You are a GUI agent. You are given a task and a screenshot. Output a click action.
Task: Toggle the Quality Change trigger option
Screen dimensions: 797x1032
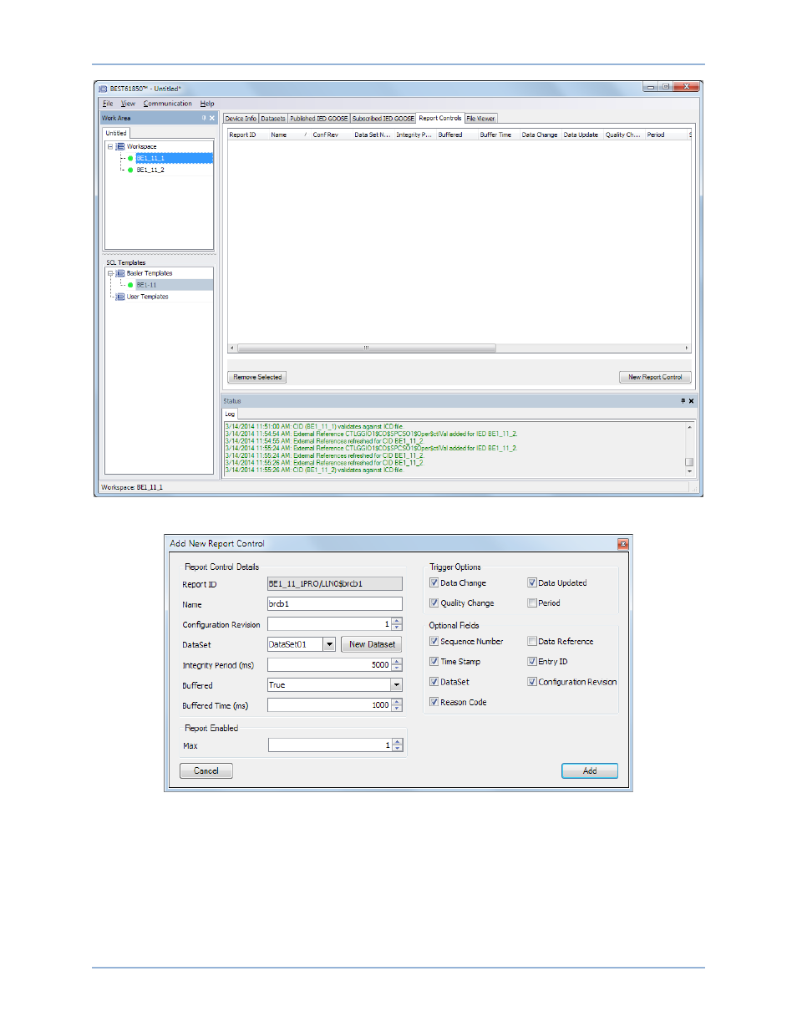pos(434,602)
